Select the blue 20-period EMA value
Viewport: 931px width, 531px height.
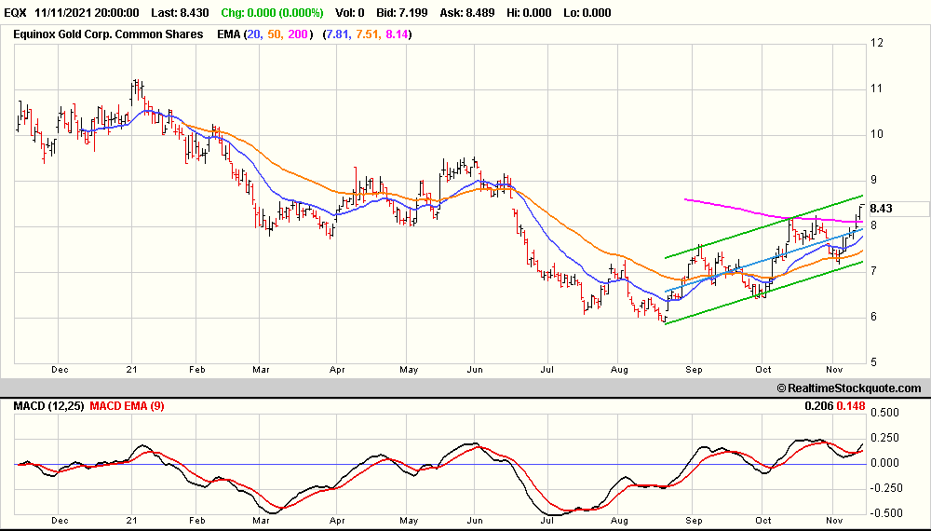tap(336, 34)
